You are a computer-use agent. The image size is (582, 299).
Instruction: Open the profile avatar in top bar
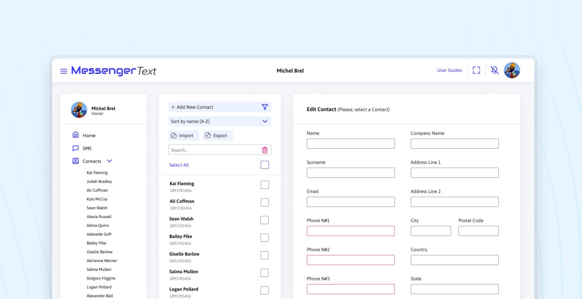coord(512,71)
